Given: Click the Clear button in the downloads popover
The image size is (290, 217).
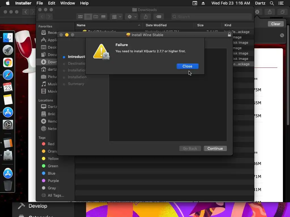Looking at the screenshot, I should click(276, 24).
